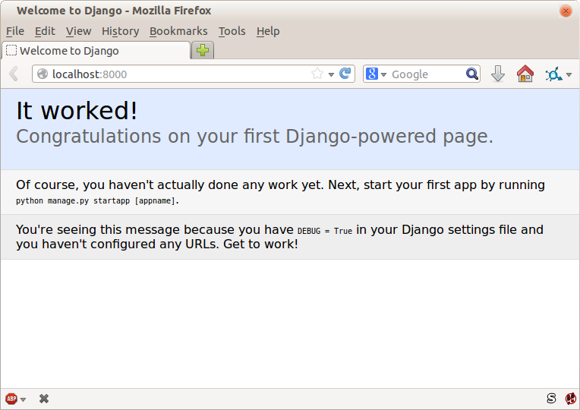
Task: Open the Help menu
Action: coord(268,31)
